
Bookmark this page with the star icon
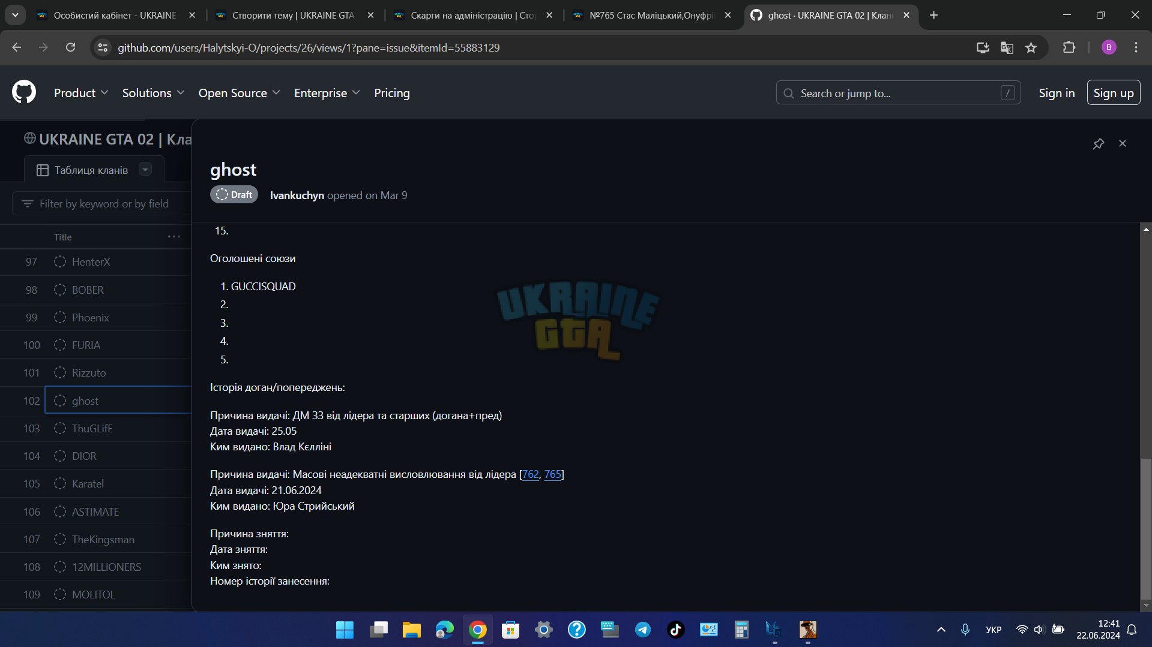tap(1031, 48)
